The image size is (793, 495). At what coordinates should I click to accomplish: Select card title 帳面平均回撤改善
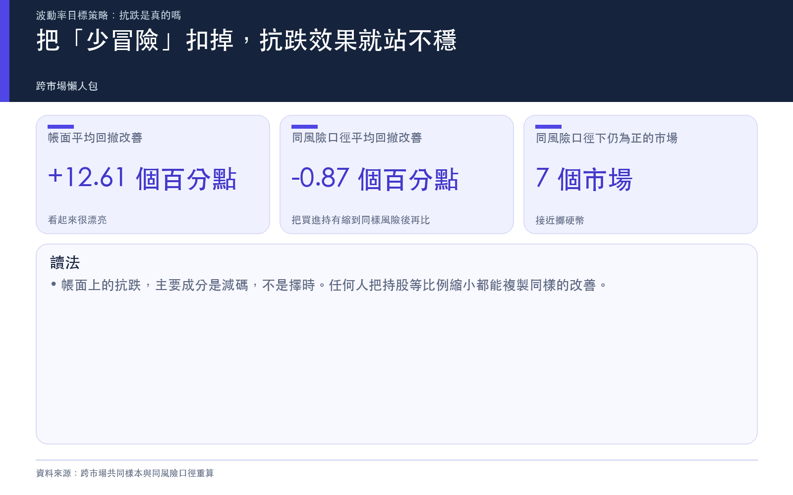click(95, 138)
